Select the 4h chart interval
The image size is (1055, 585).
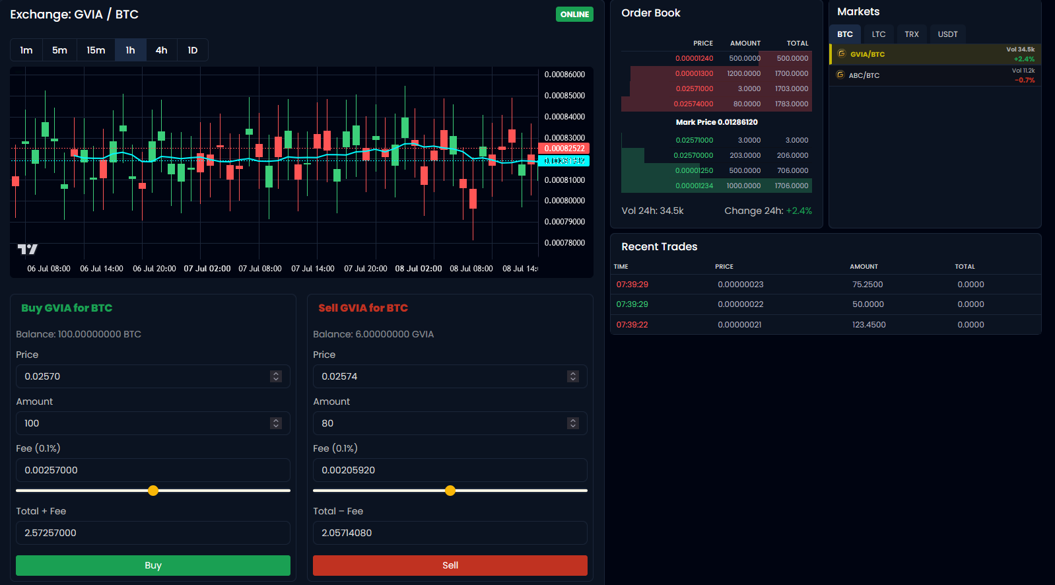pyautogui.click(x=161, y=50)
